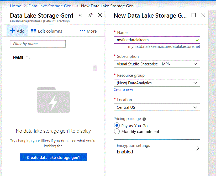The image size is (216, 176).
Task: Sort list by NAME arrows icon
Action: pyautogui.click(x=28, y=58)
